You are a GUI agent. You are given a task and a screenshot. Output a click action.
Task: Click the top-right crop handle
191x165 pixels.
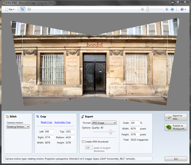168,36
